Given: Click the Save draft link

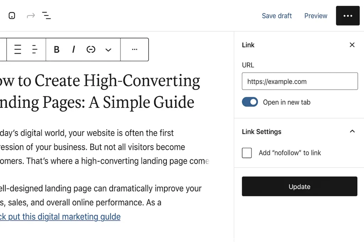Looking at the screenshot, I should point(277,16).
